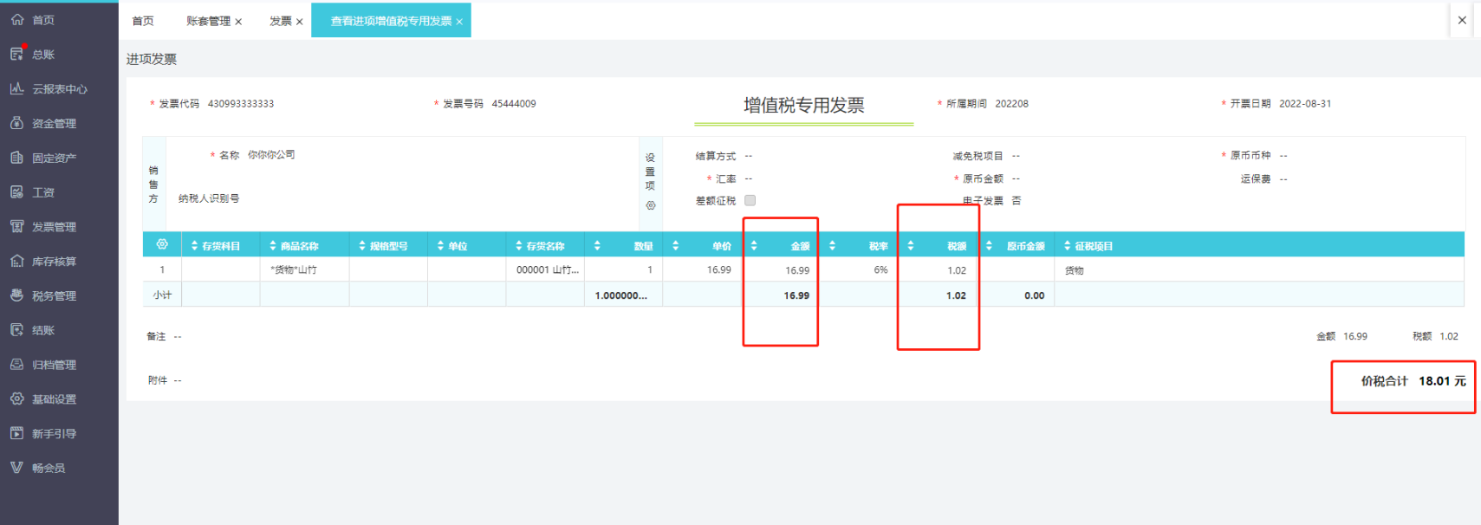Click invoice number 45444009

(514, 103)
